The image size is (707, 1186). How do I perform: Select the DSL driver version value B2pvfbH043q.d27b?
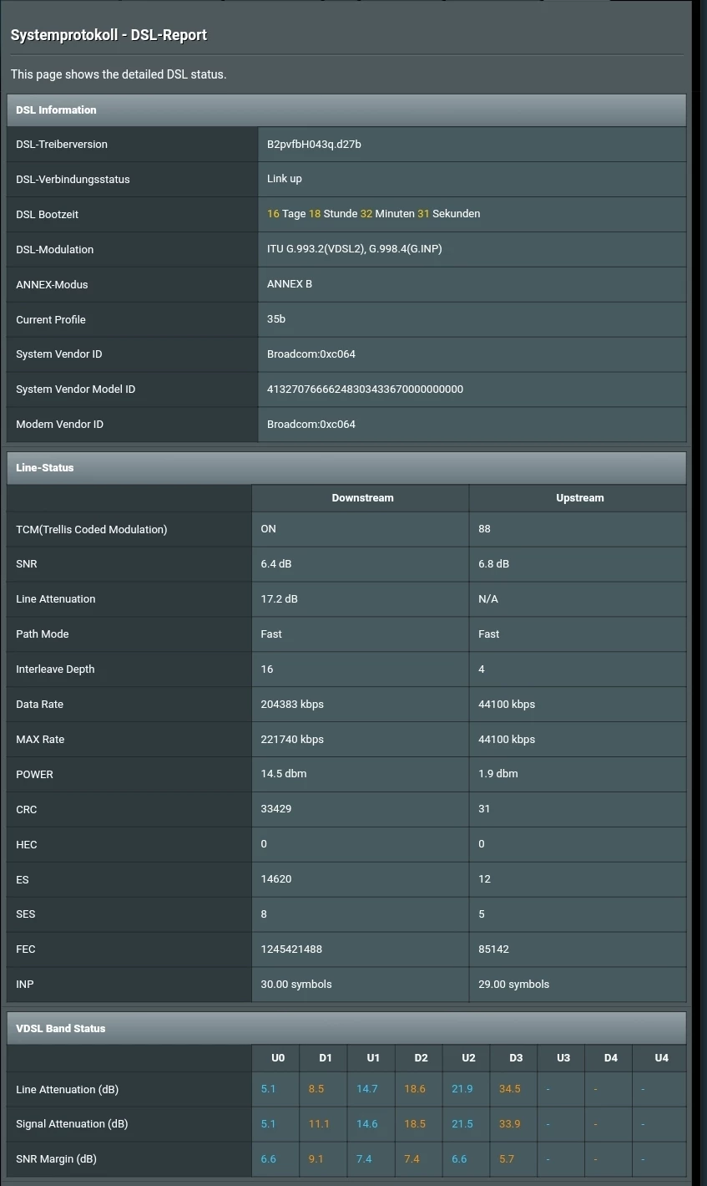[x=314, y=144]
